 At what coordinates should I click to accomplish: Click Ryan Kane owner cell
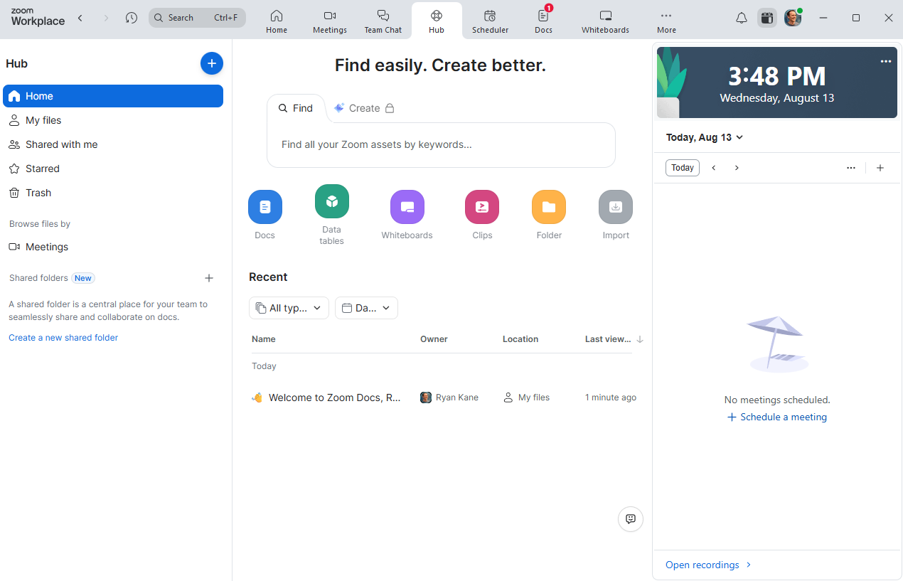[449, 398]
